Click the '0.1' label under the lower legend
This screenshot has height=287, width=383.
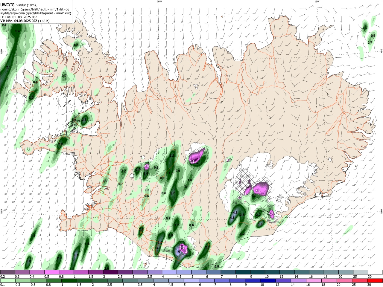pyautogui.click(x=2, y=285)
